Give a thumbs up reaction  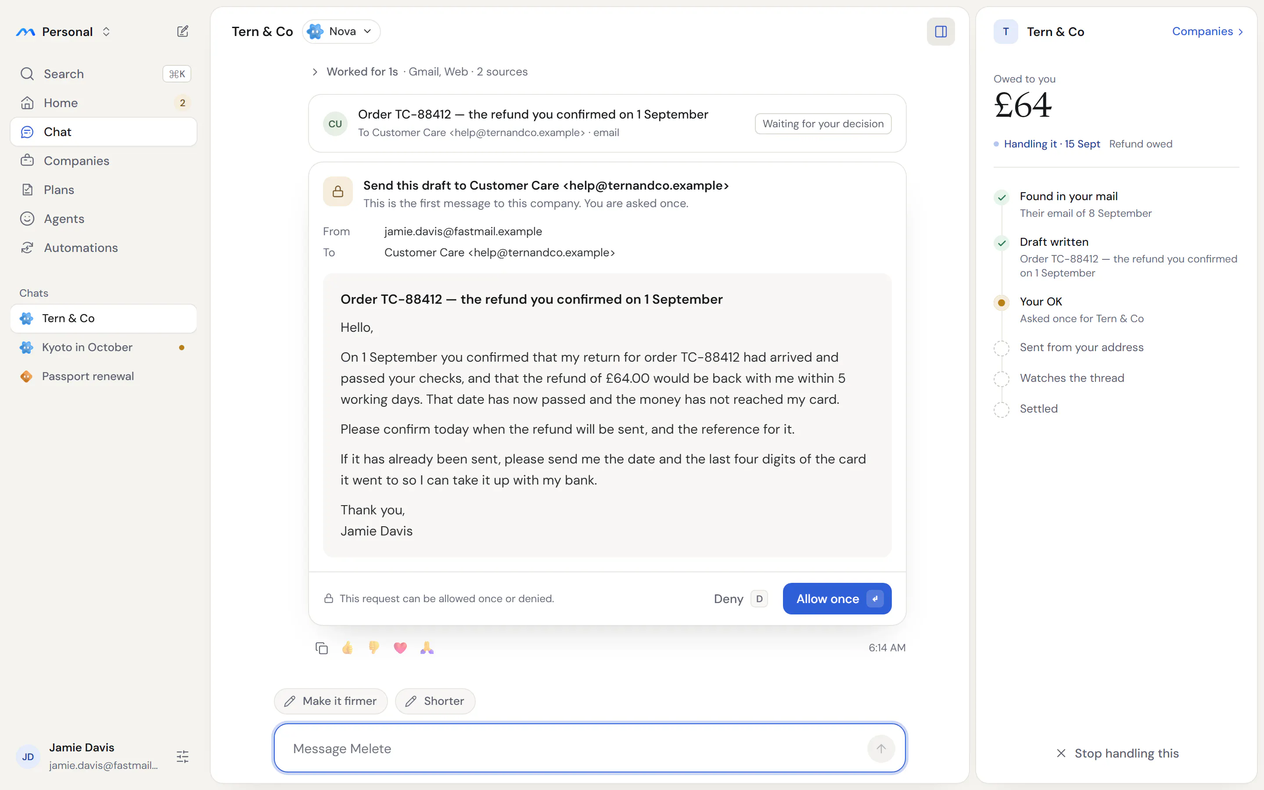click(x=347, y=648)
